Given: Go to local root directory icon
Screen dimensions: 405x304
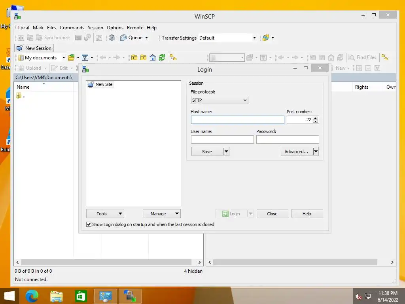Looking at the screenshot, I should (x=143, y=58).
